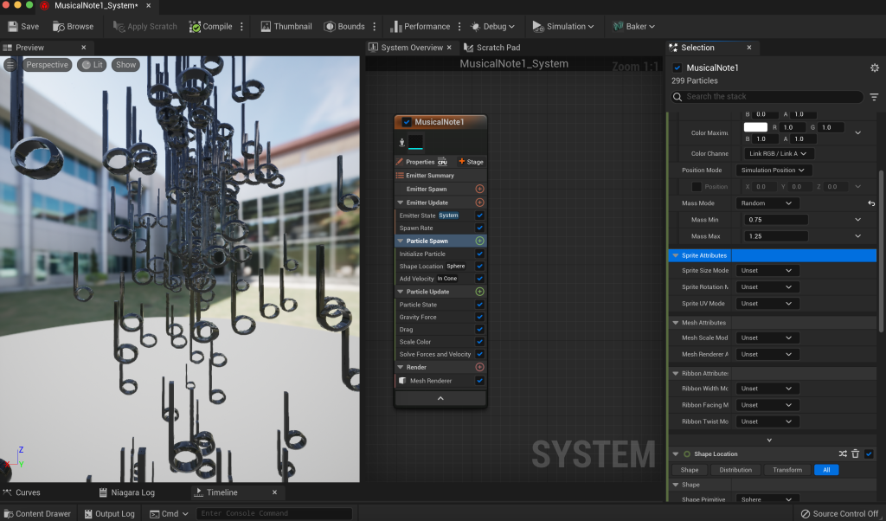Switch to the Scratch Pad tab
The width and height of the screenshot is (886, 521).
498,48
